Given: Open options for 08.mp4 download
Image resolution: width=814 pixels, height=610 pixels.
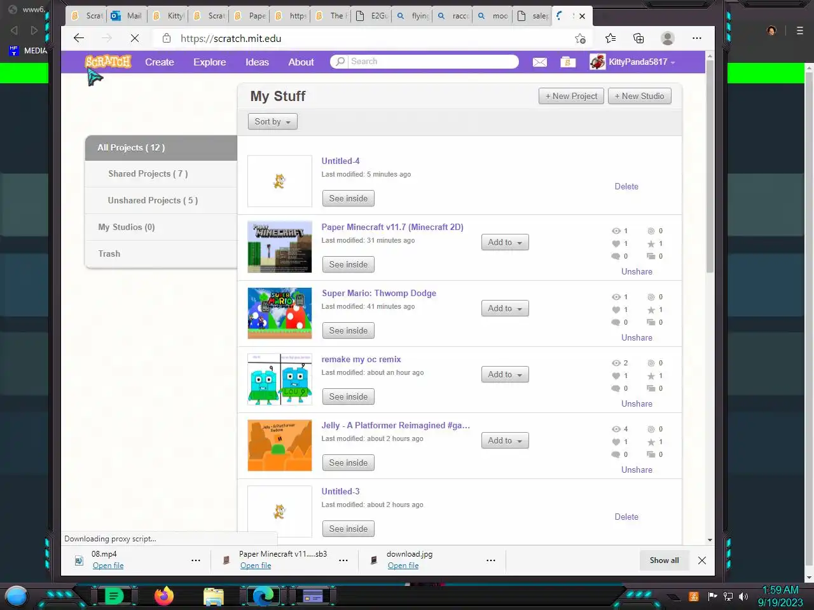Looking at the screenshot, I should 196,560.
